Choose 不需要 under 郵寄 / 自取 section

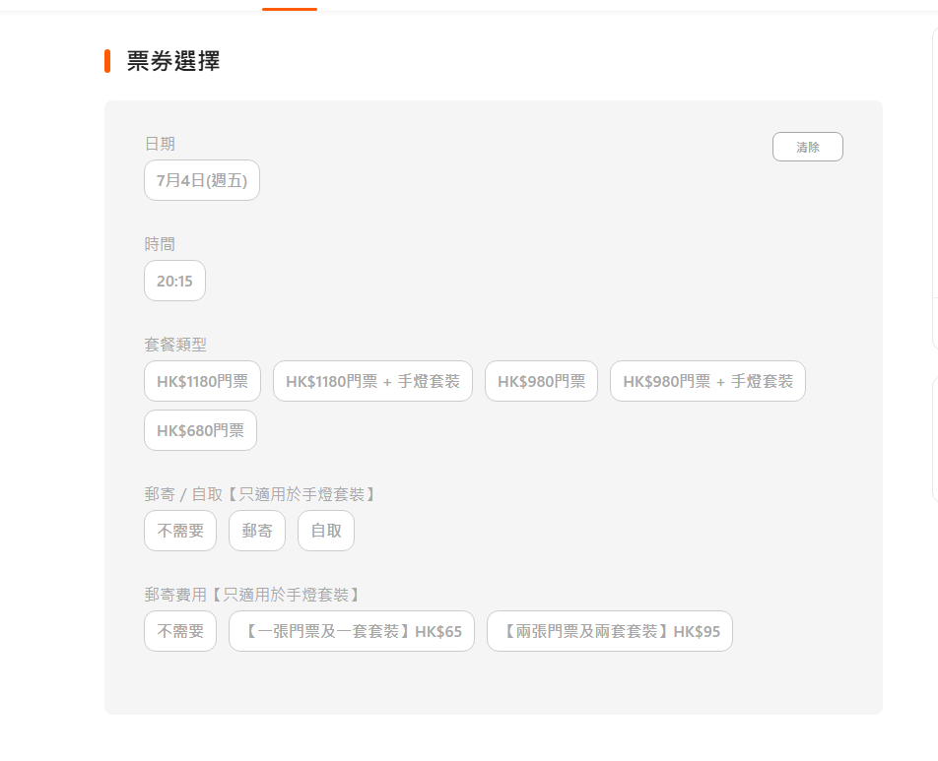180,531
